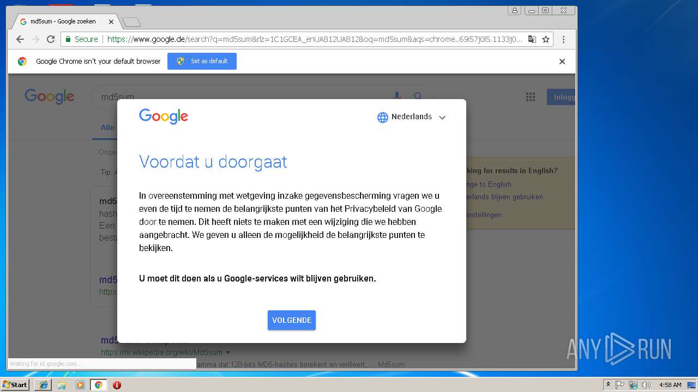Open the Google apps grid
The width and height of the screenshot is (698, 392).
(x=530, y=97)
